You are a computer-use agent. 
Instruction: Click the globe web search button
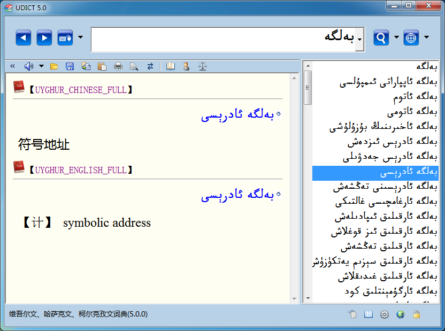pyautogui.click(x=411, y=38)
